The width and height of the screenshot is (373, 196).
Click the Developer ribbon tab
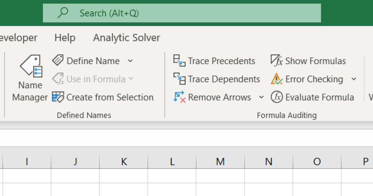click(18, 38)
